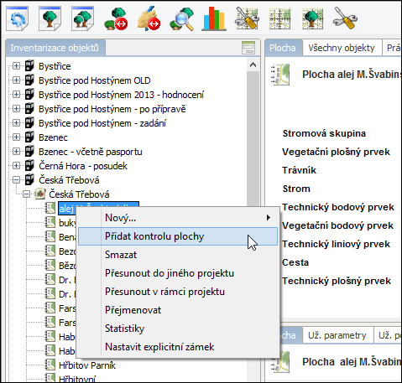Expand the Bystřice project node
The image size is (402, 383).
click(16, 66)
